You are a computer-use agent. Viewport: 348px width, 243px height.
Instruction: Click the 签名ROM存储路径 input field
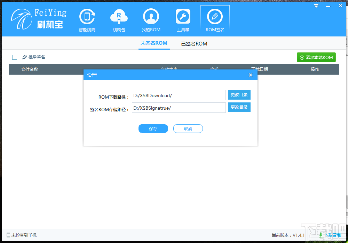179,108
